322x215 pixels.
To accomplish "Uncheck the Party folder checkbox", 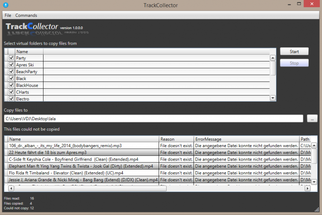I will pyautogui.click(x=11, y=58).
